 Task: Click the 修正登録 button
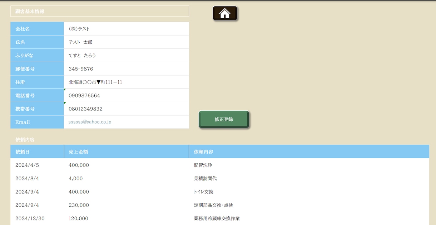pyautogui.click(x=224, y=119)
